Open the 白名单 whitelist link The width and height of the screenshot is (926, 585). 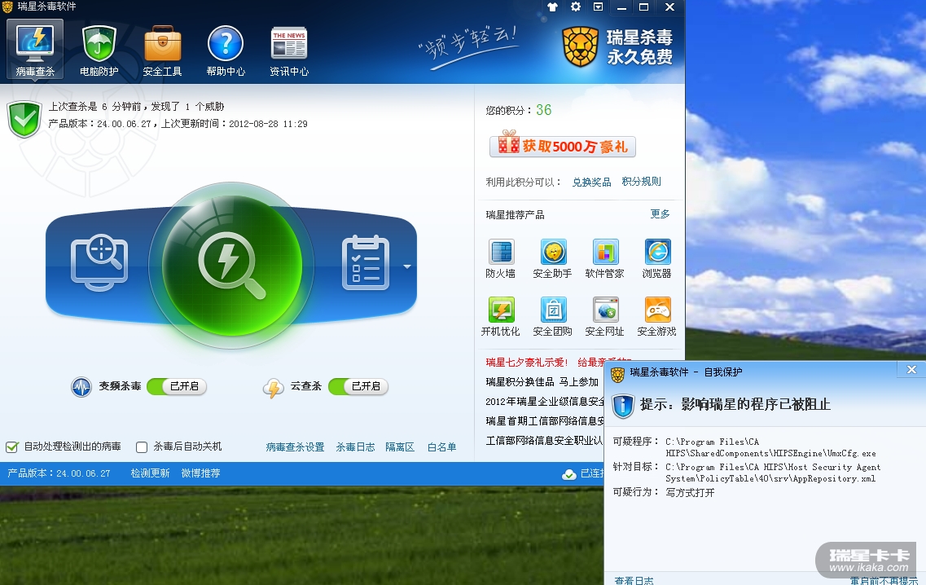[441, 447]
